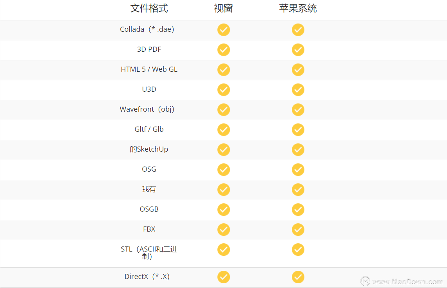Image resolution: width=447 pixels, height=288 pixels.
Task: Click the FBX checkmark in the 视窗 column
Action: (224, 230)
